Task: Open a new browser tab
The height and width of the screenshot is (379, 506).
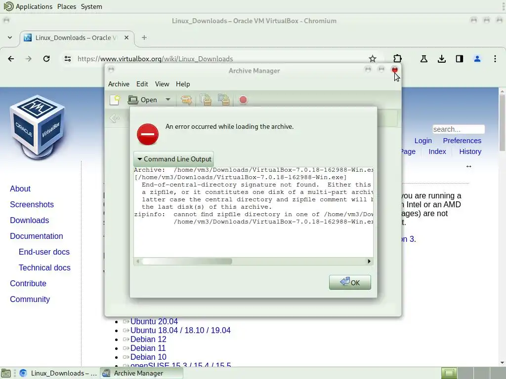Action: (x=144, y=38)
